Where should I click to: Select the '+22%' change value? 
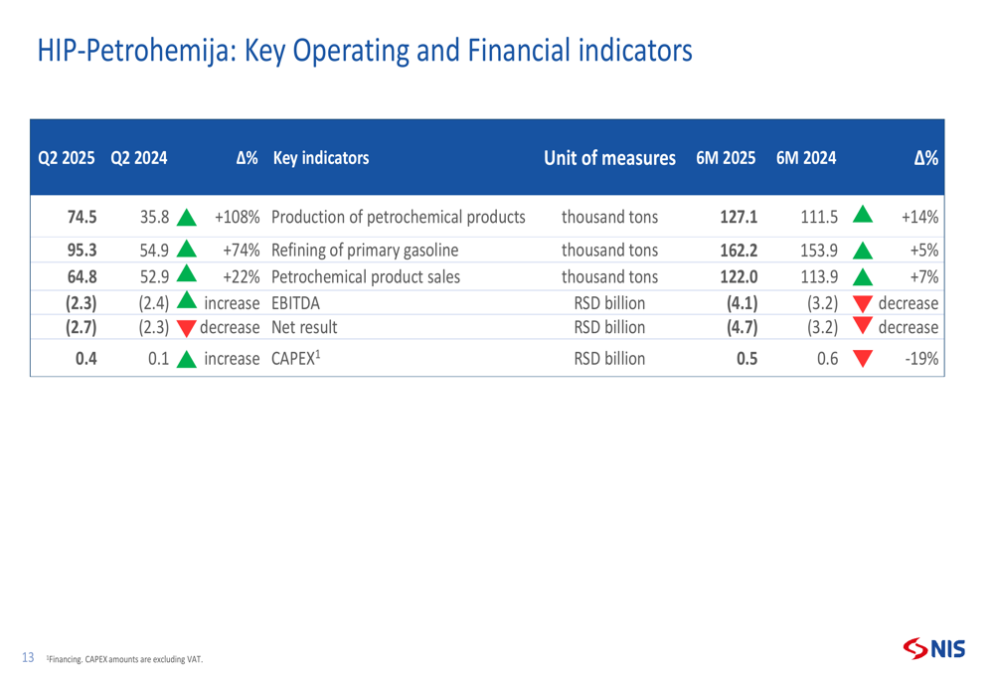point(241,277)
